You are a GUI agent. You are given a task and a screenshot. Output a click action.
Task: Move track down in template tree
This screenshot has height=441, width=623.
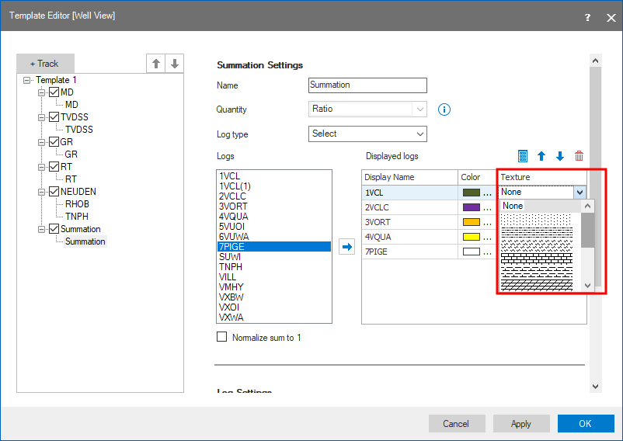[x=175, y=64]
